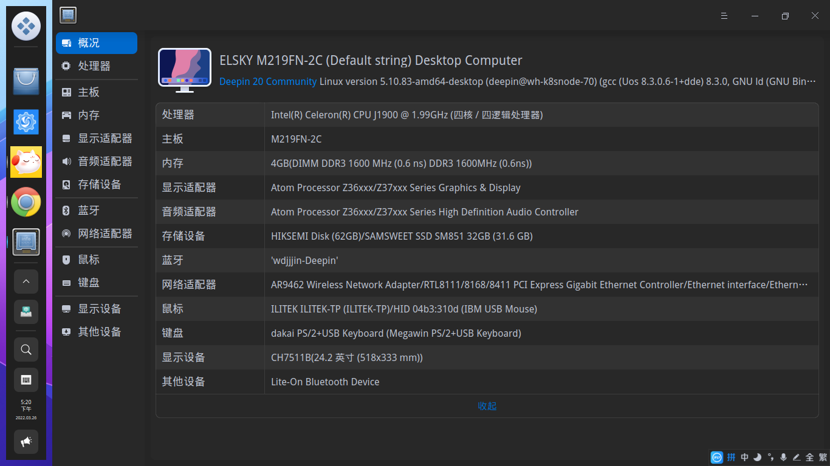Open Chrome from the dock
Screen dimensions: 830x466
coord(26,202)
